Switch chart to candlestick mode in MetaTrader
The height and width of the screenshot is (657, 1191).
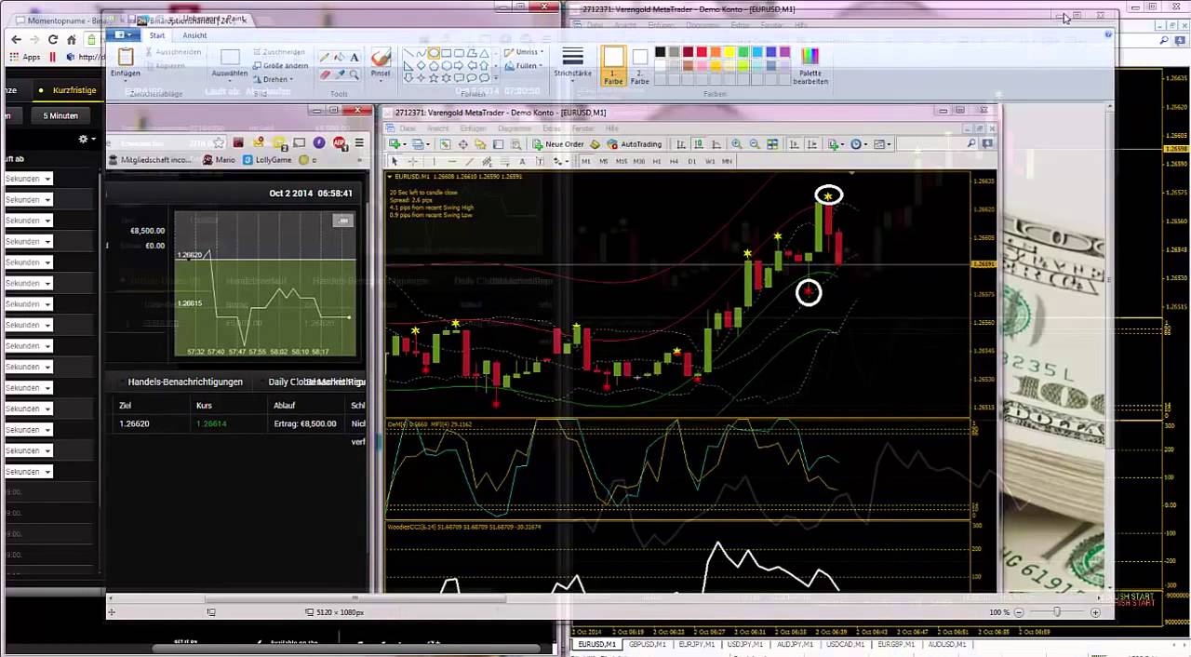(x=699, y=144)
